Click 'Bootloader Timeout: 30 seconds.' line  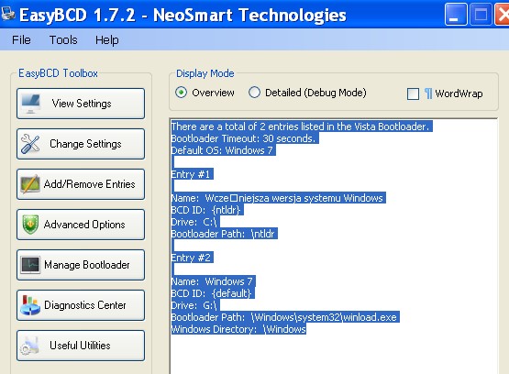[245, 138]
